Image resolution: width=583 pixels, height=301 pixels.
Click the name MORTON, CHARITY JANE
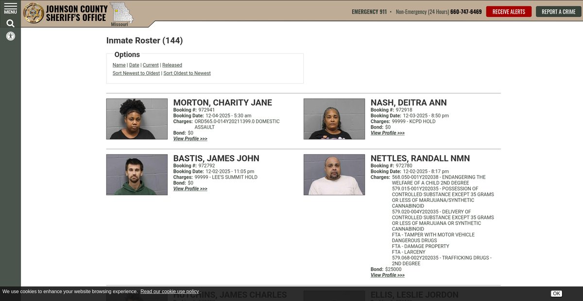click(x=223, y=102)
